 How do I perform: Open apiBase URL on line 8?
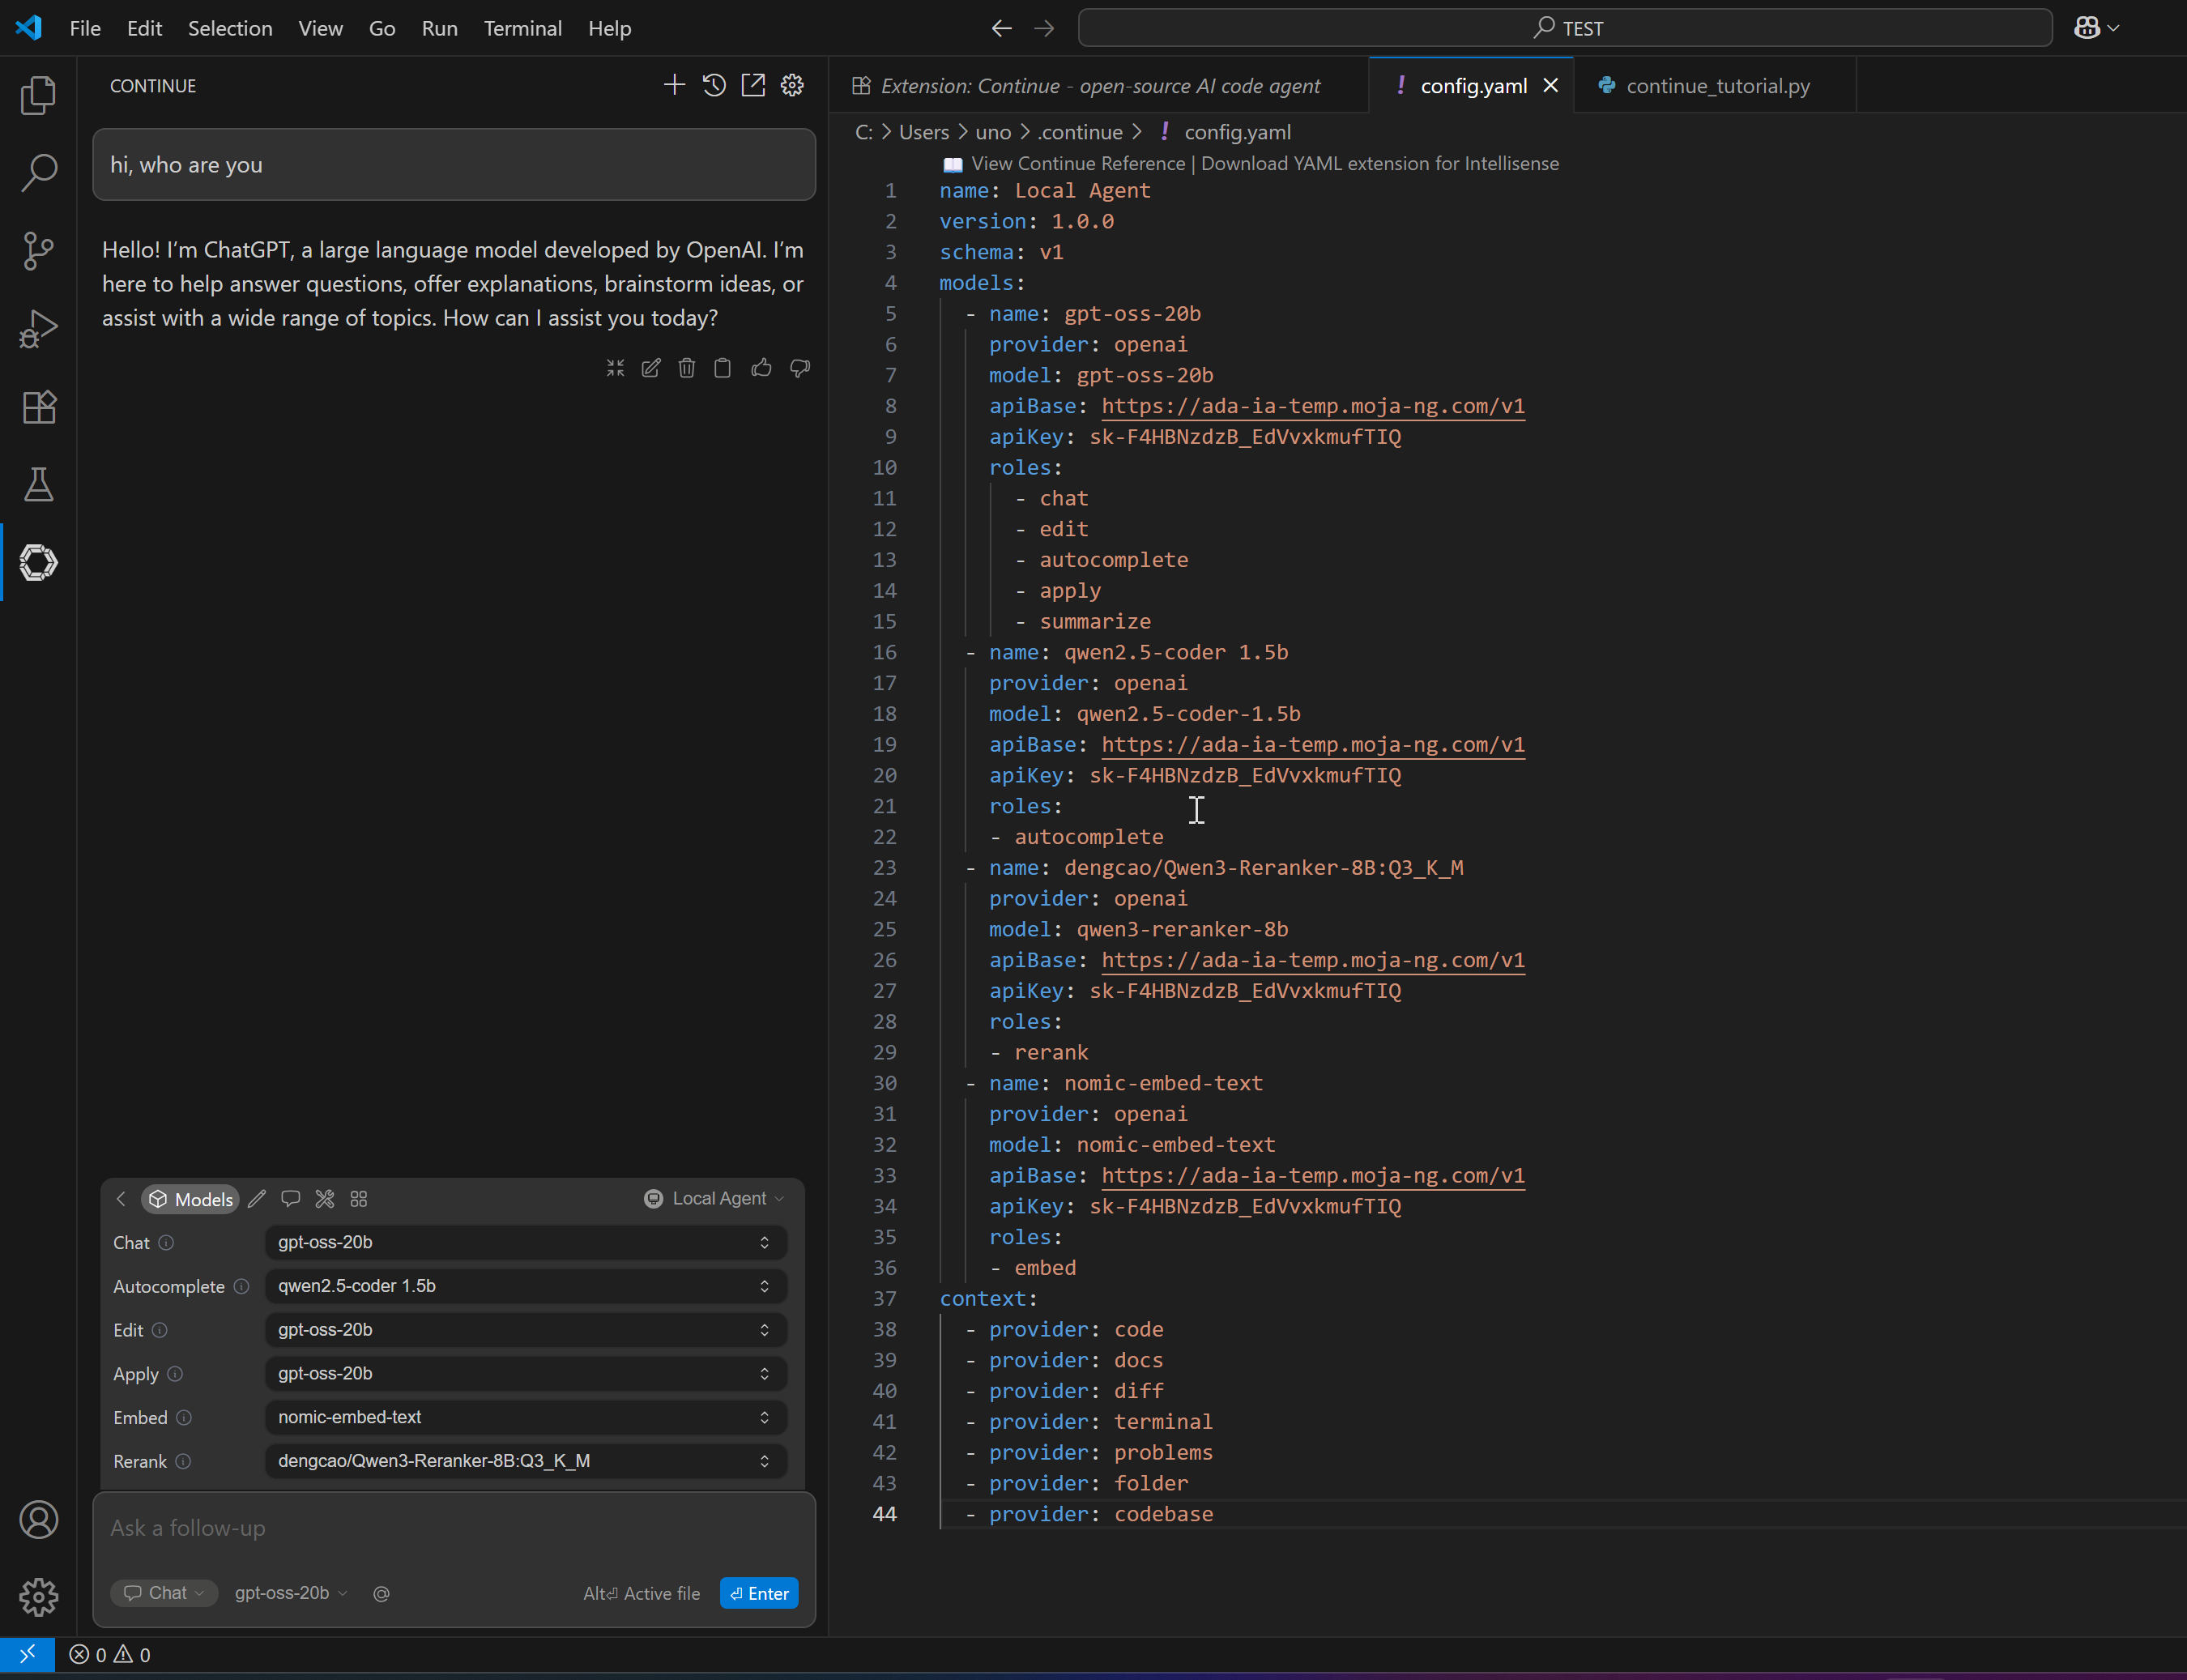tap(1313, 406)
